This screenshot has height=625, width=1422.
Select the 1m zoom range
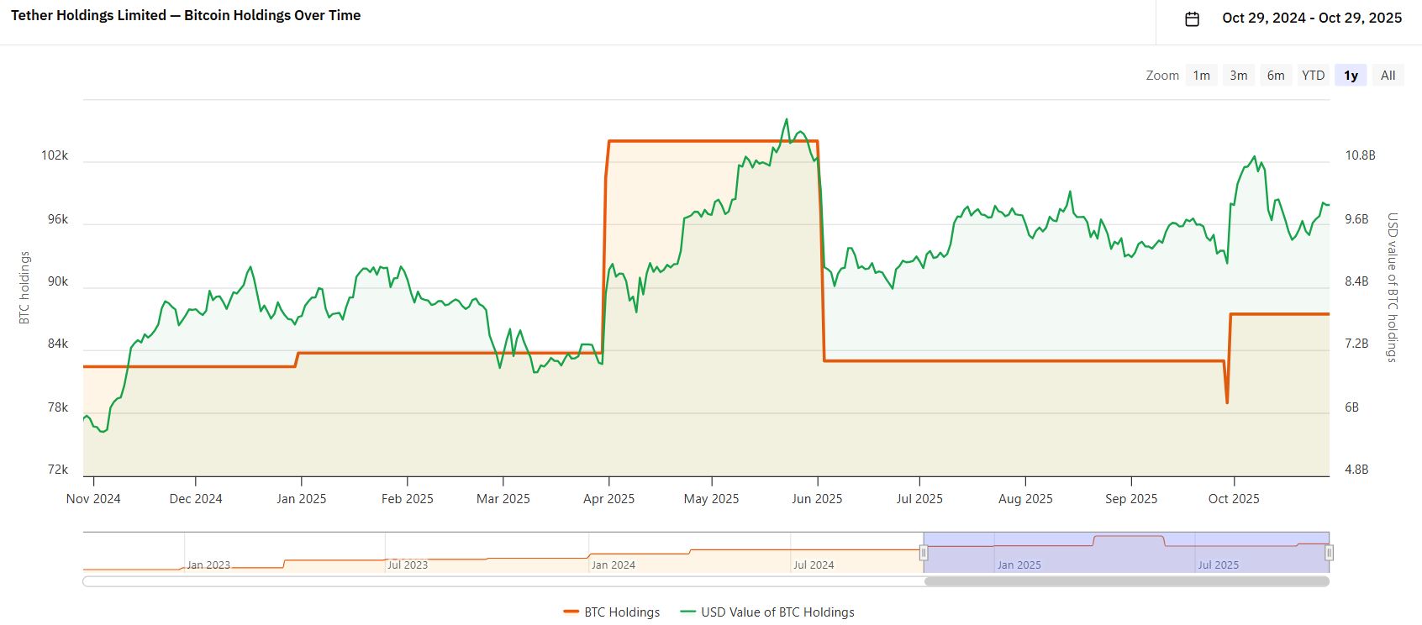pos(1202,76)
